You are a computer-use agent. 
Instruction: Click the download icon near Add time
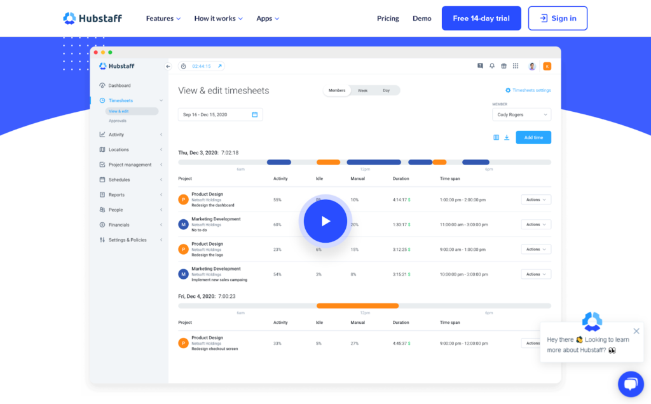507,137
